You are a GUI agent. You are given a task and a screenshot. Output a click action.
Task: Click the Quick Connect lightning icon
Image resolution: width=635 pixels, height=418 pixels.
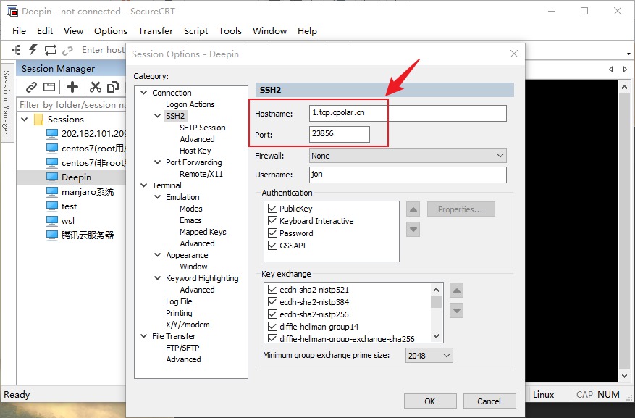[33, 50]
